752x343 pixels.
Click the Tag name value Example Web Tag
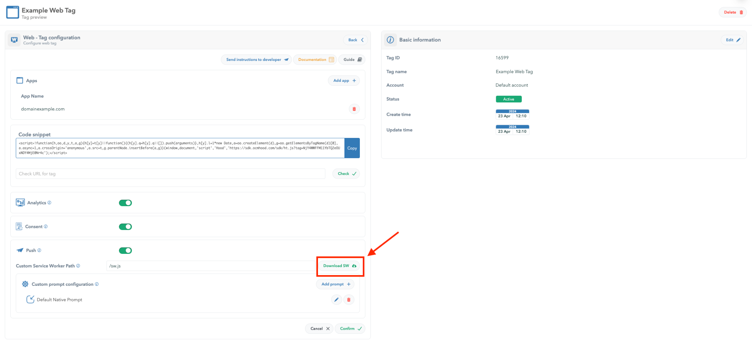pyautogui.click(x=514, y=72)
